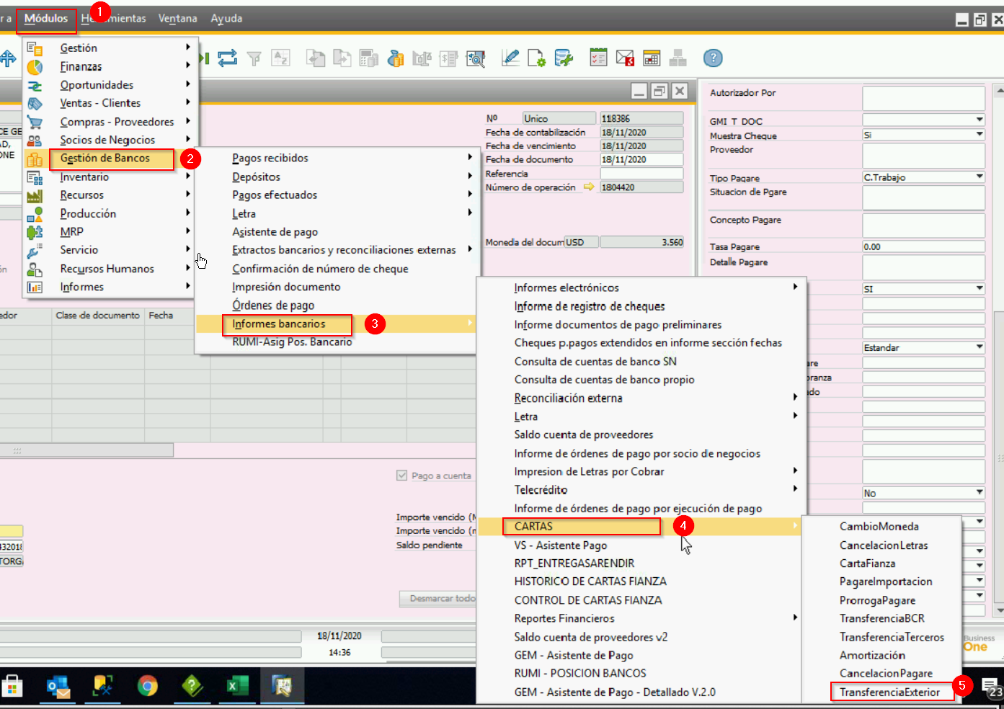Open Payment Means money bag icon
The width and height of the screenshot is (1004, 709).
[395, 58]
